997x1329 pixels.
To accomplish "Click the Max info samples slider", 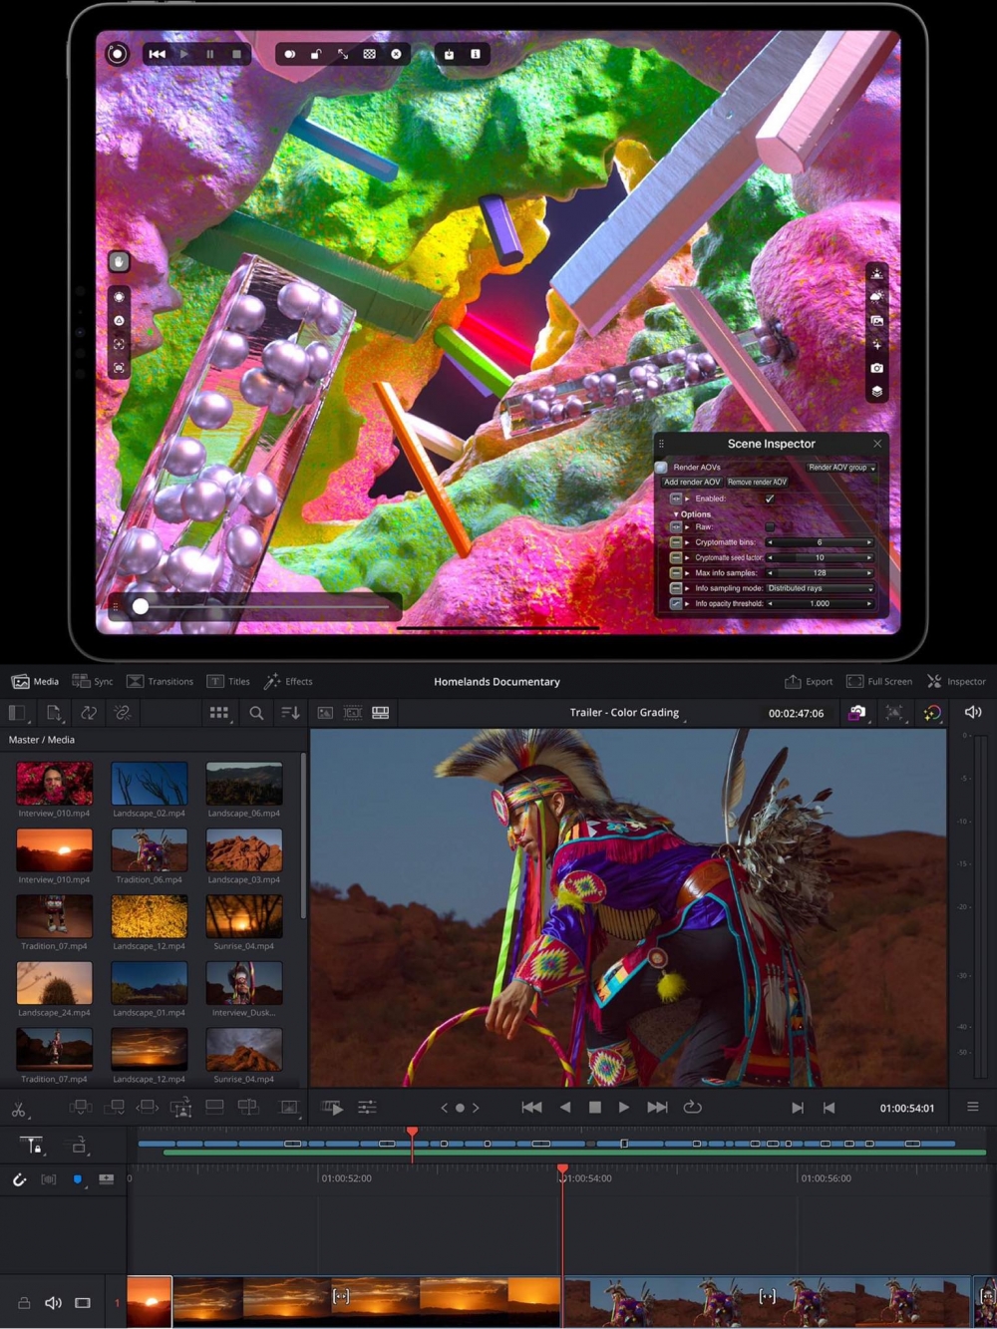I will (x=820, y=573).
